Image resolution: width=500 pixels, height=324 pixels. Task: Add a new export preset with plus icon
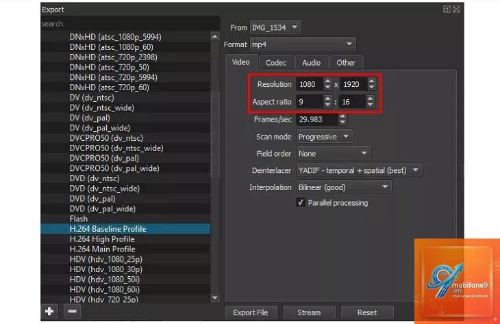click(49, 311)
